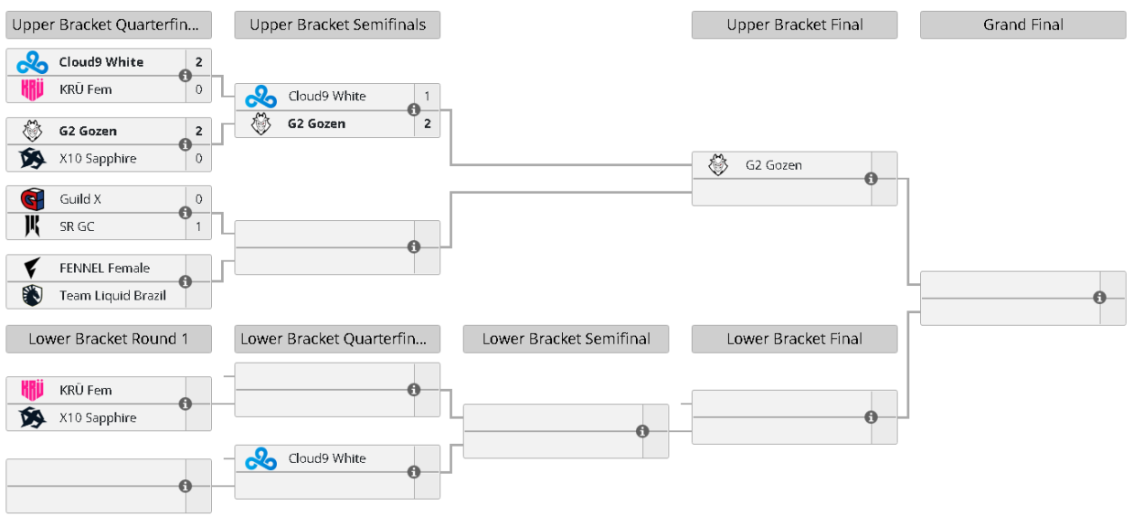Click the Cloud9 White logo in Upper Bracket Quarterfinals
Screen dimensions: 1133x526
33,62
